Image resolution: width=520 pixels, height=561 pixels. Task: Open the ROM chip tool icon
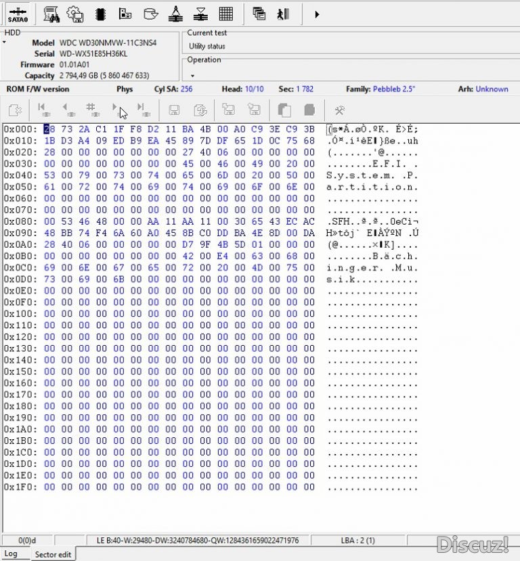click(101, 15)
